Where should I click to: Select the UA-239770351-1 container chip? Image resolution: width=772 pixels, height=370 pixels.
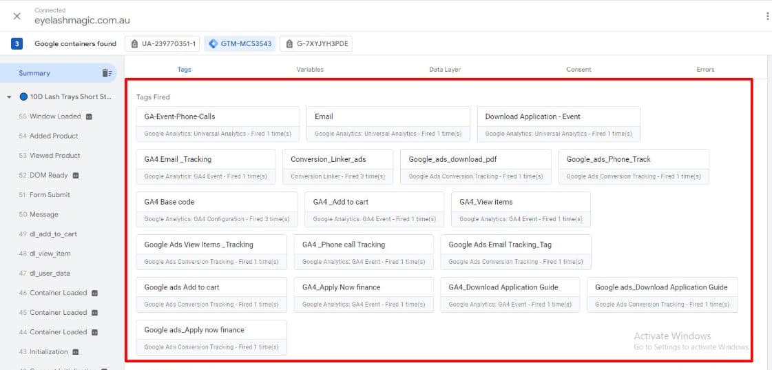coord(163,44)
